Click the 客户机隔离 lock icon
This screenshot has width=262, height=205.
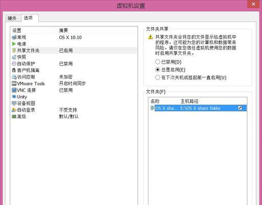(x=14, y=70)
